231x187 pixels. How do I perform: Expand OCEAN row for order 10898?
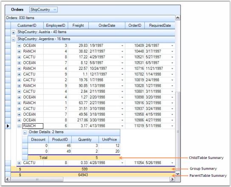click(19, 97)
